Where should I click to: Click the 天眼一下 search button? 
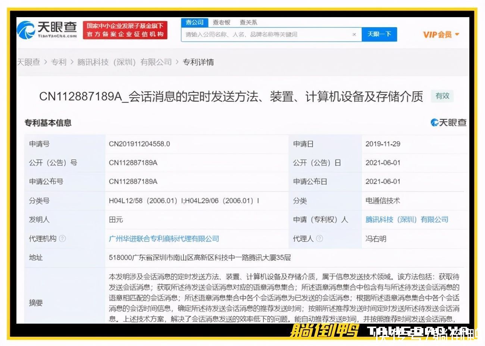pos(379,34)
